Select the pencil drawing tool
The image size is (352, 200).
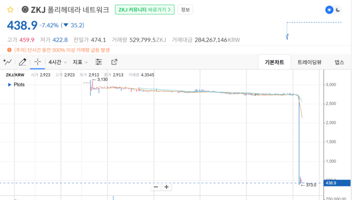click(23, 62)
